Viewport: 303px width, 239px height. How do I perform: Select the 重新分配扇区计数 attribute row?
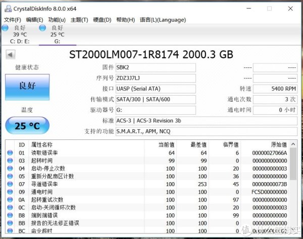[x=147, y=176]
